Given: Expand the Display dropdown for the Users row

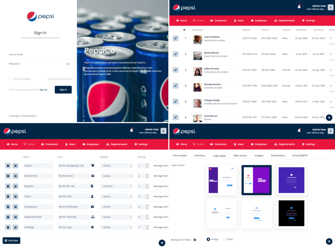Looking at the screenshot, I should [116, 197].
